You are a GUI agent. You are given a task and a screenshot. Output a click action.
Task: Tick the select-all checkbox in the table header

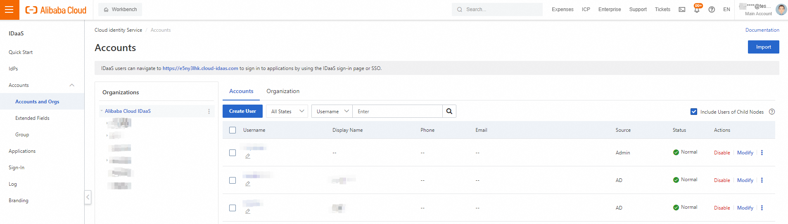(233, 130)
